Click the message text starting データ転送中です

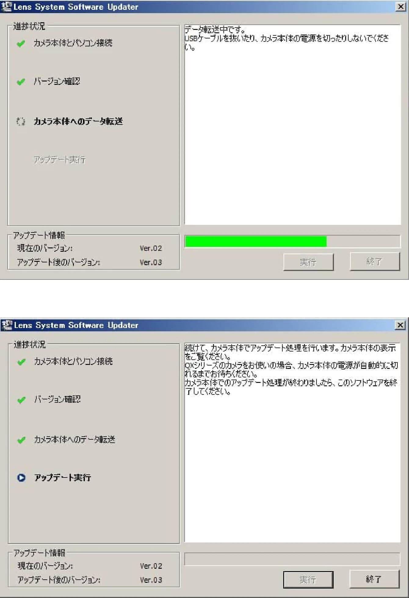(x=287, y=38)
